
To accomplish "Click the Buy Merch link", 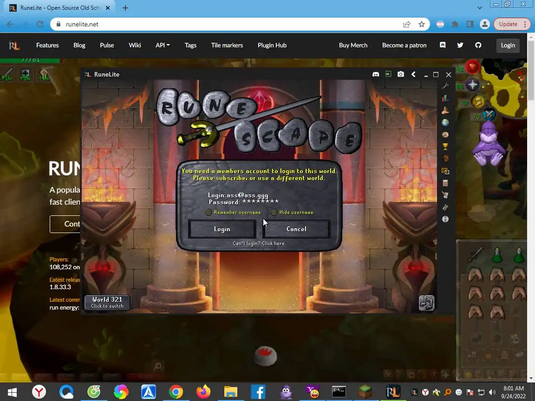I will tap(353, 45).
